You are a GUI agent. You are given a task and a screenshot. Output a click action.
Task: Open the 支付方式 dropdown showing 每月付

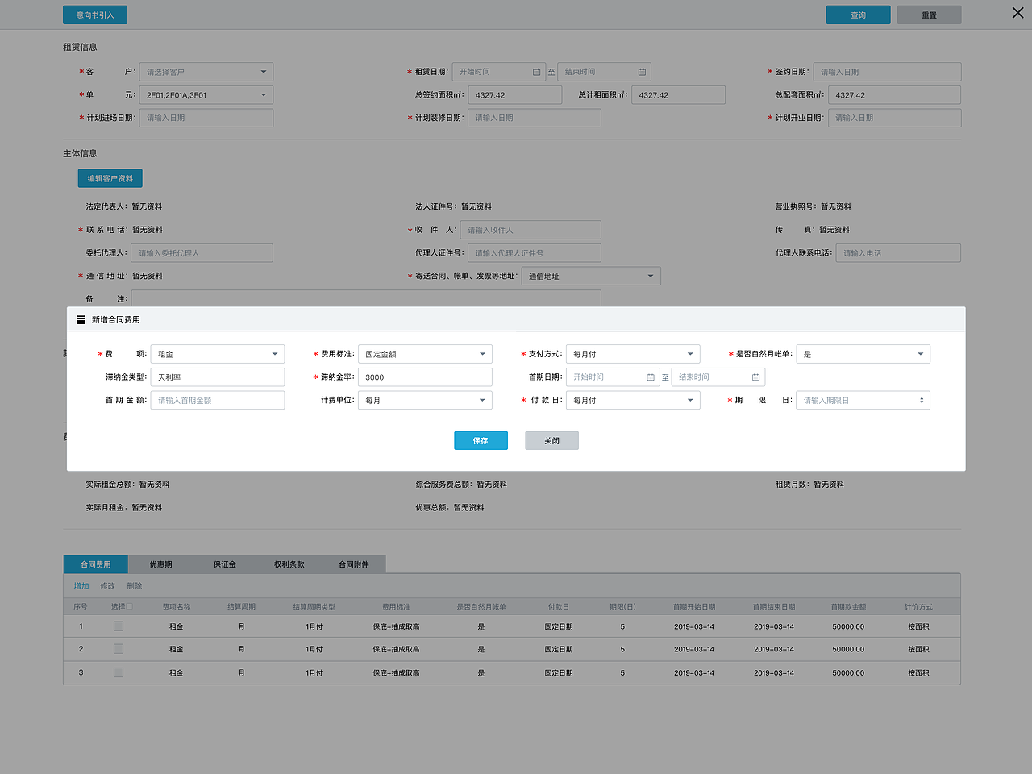[633, 354]
